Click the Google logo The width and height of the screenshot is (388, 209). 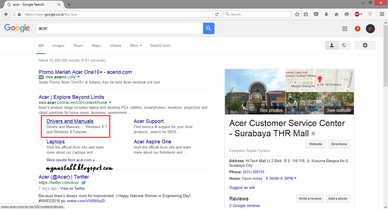[17, 28]
